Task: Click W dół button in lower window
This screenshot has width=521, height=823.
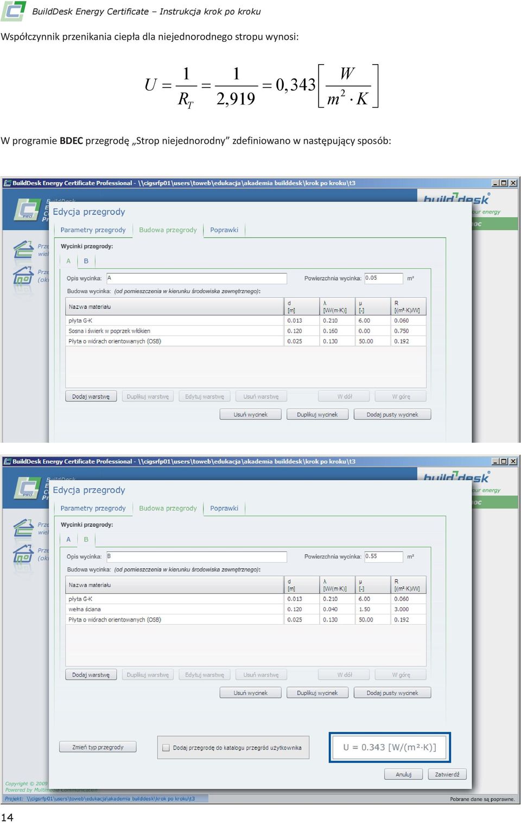Action: coord(344,675)
